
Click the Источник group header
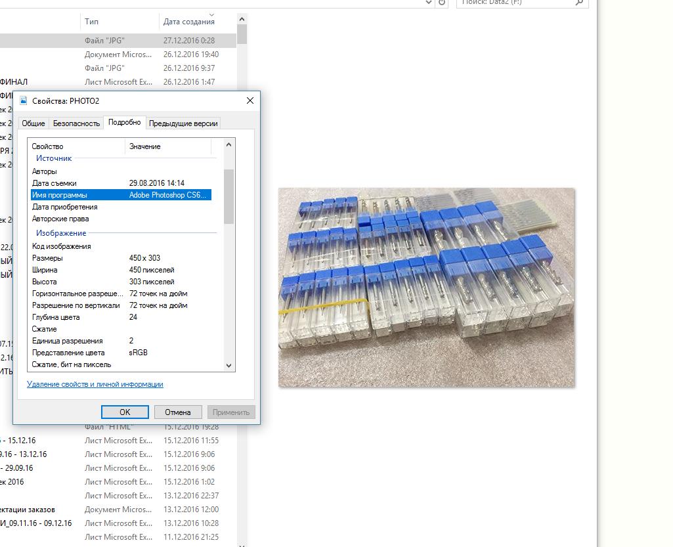pos(54,158)
